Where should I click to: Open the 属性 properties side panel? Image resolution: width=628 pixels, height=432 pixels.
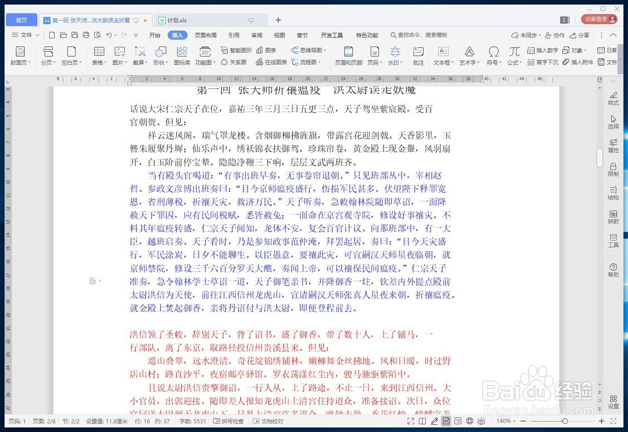pos(613,146)
